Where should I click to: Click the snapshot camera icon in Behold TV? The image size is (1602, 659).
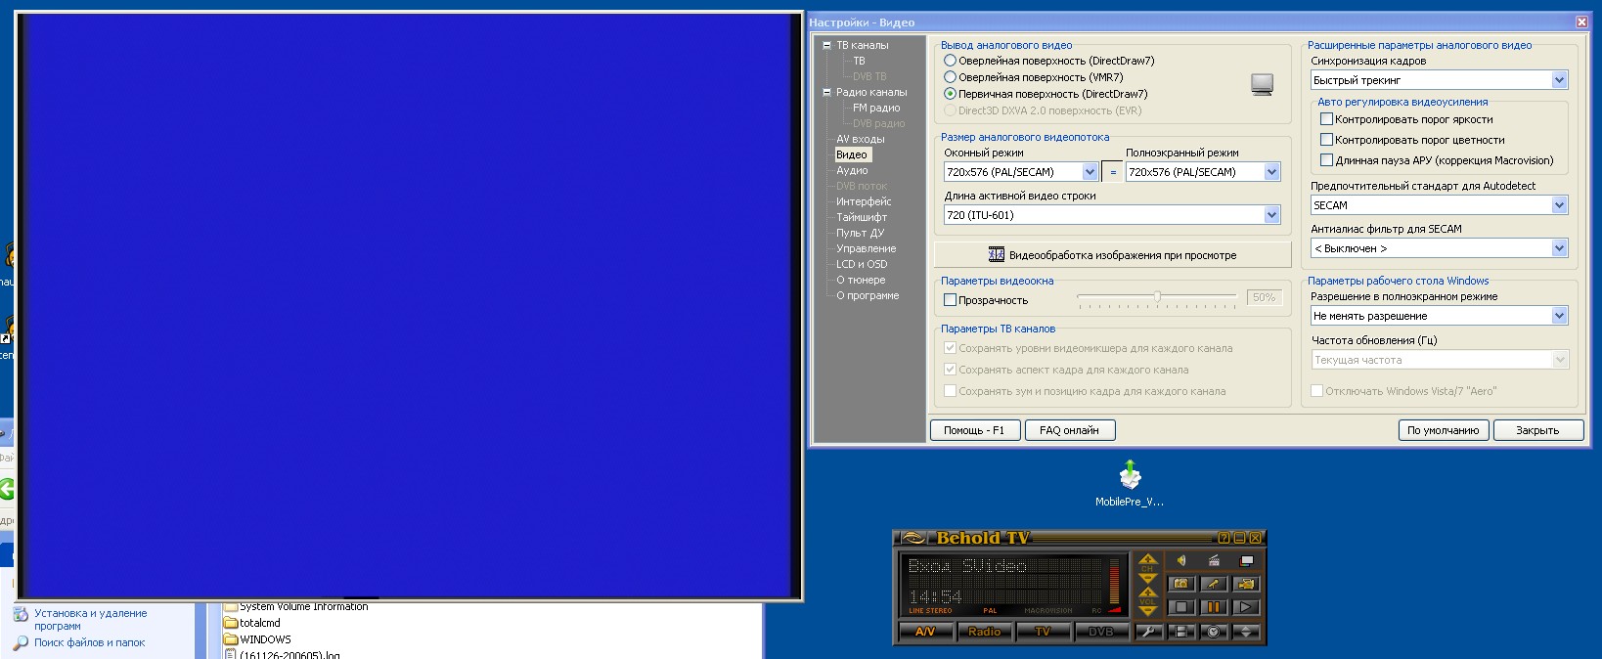point(1180,584)
